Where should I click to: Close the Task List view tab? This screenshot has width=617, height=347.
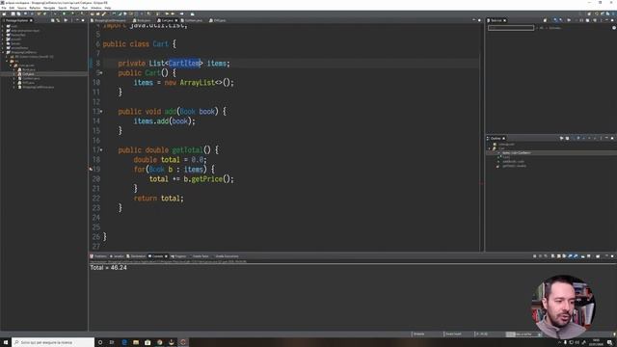click(505, 20)
